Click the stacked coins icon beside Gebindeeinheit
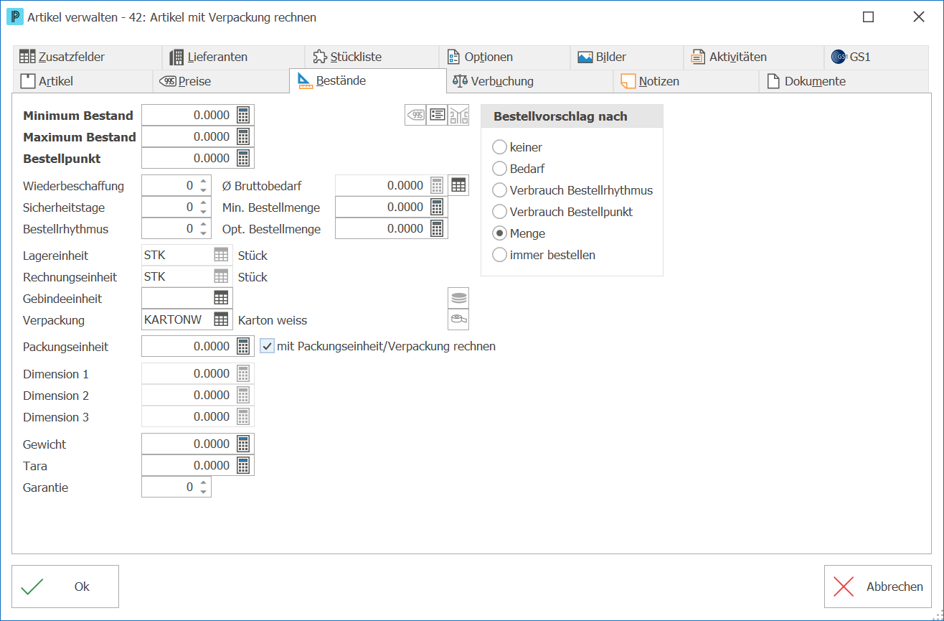This screenshot has width=944, height=621. [x=458, y=297]
